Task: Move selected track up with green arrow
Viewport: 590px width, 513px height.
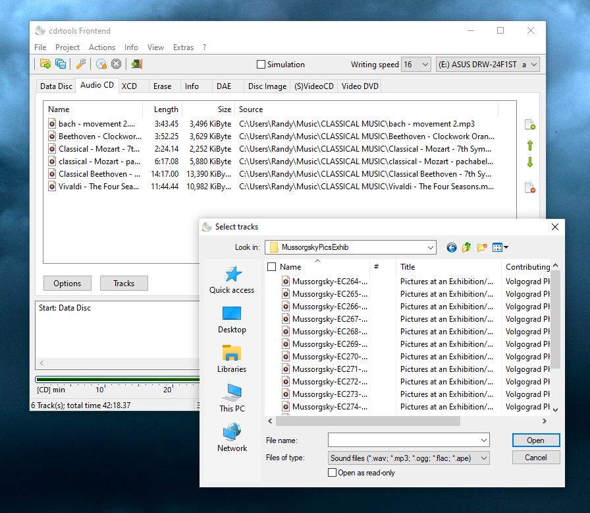Action: [530, 145]
